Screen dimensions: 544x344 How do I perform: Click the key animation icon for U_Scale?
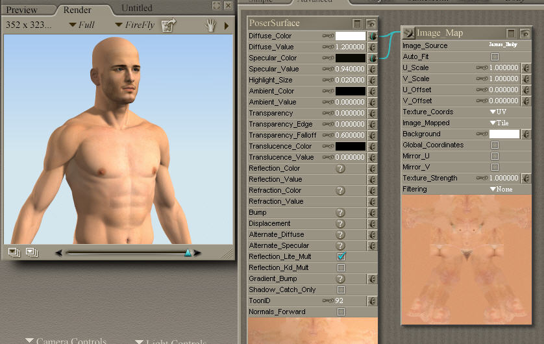[x=481, y=68]
